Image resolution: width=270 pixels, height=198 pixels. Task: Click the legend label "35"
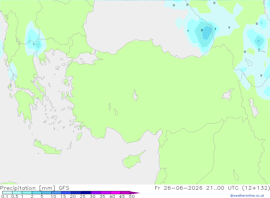tap(102, 196)
